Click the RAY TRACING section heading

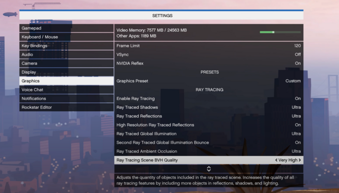[x=209, y=90]
